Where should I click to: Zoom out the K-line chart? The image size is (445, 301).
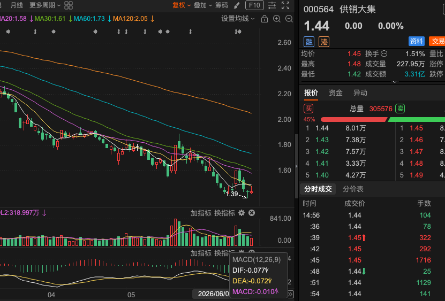point(289,19)
